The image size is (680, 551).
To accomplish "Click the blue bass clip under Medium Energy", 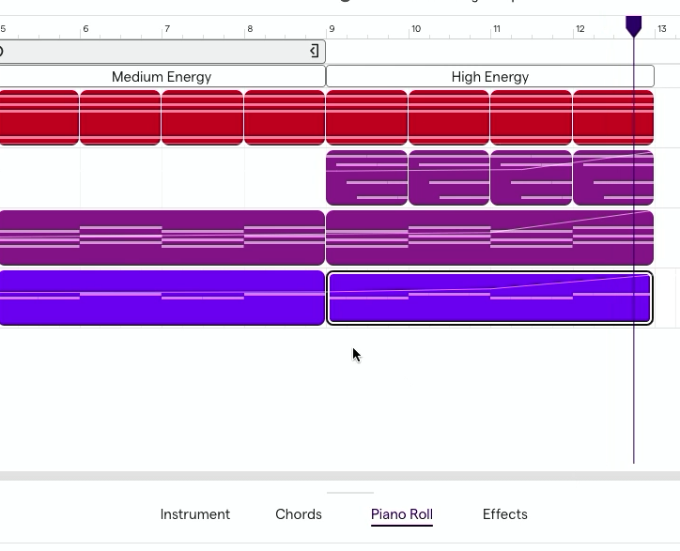I will point(162,298).
